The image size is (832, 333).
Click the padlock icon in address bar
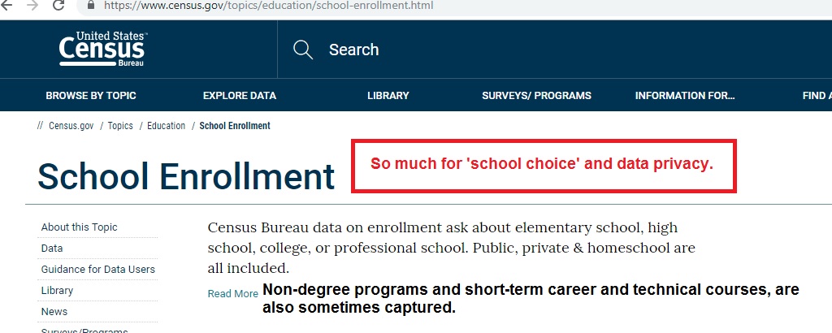pyautogui.click(x=91, y=5)
